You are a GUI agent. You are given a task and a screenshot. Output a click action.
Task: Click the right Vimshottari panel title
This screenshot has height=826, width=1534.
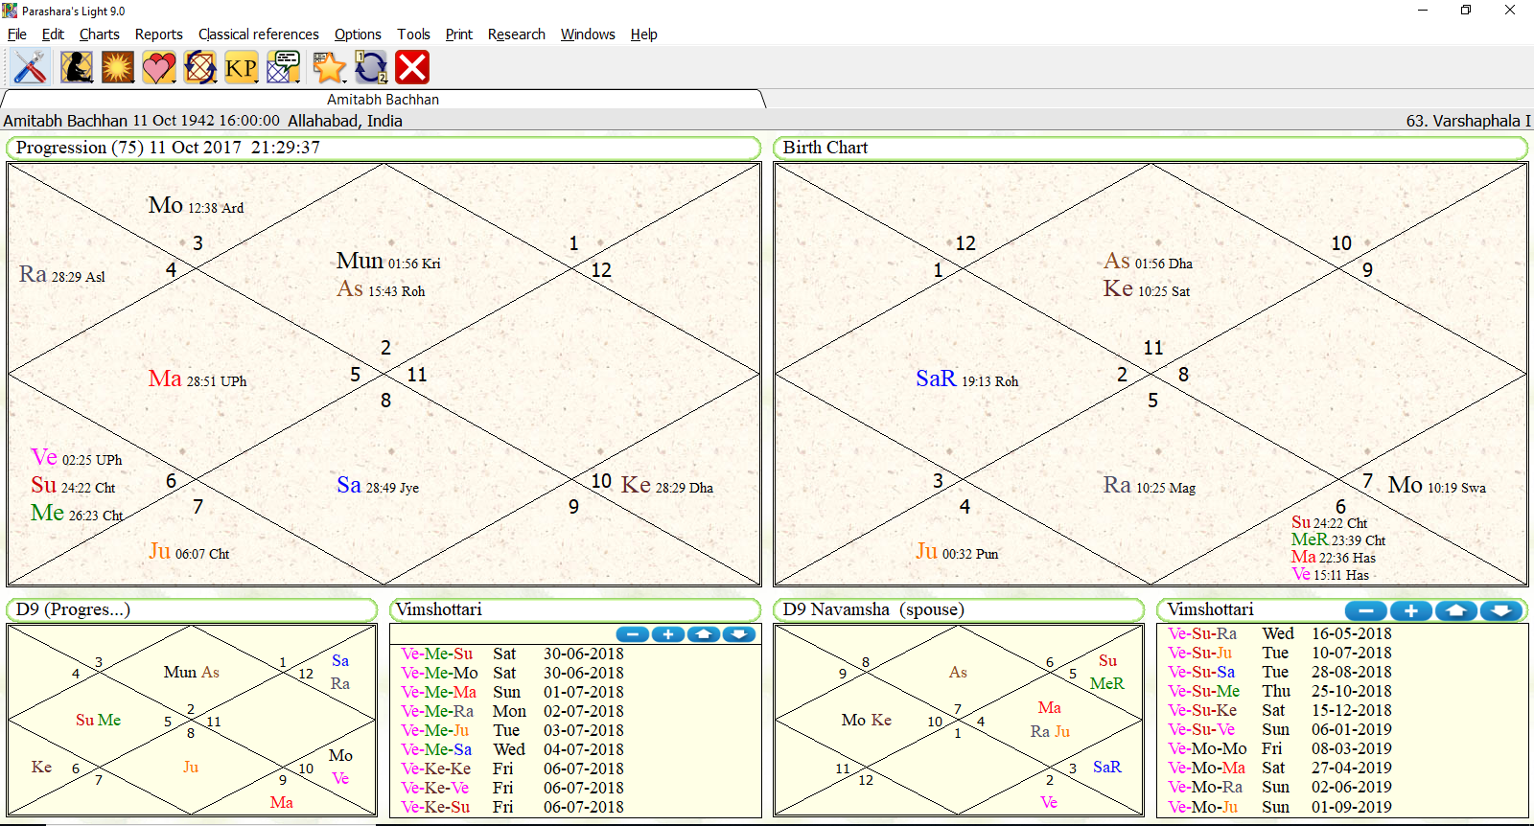[x=1210, y=609]
